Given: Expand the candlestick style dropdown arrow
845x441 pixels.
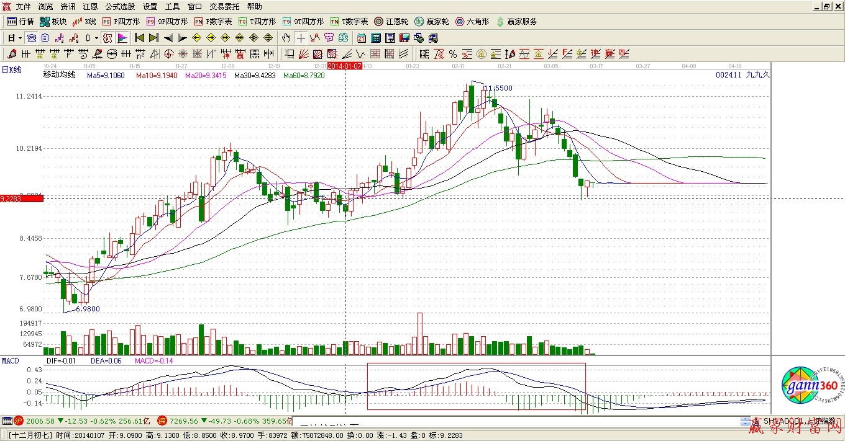Looking at the screenshot, I should [96, 38].
